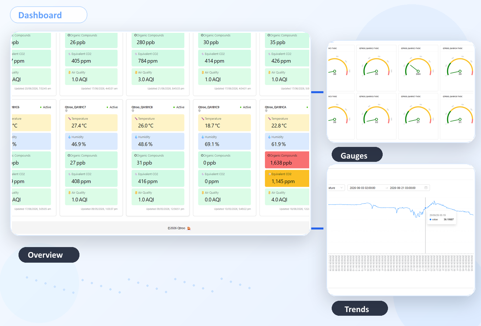The height and width of the screenshot is (326, 481).
Task: Click water drop icon in 46.9 % tile
Action: click(70, 137)
